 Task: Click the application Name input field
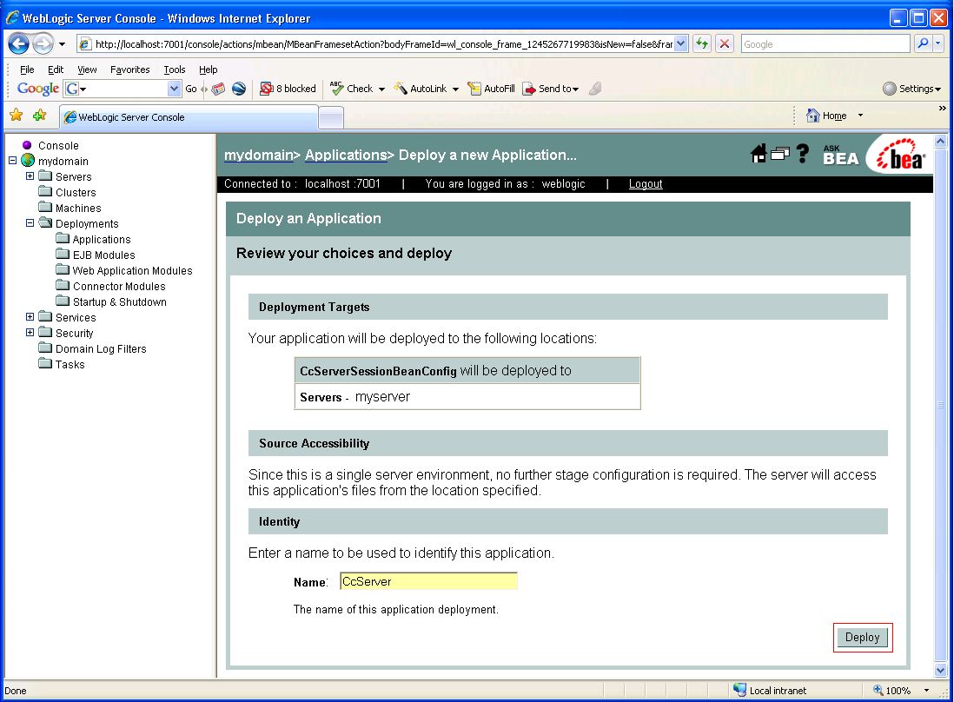(x=428, y=581)
